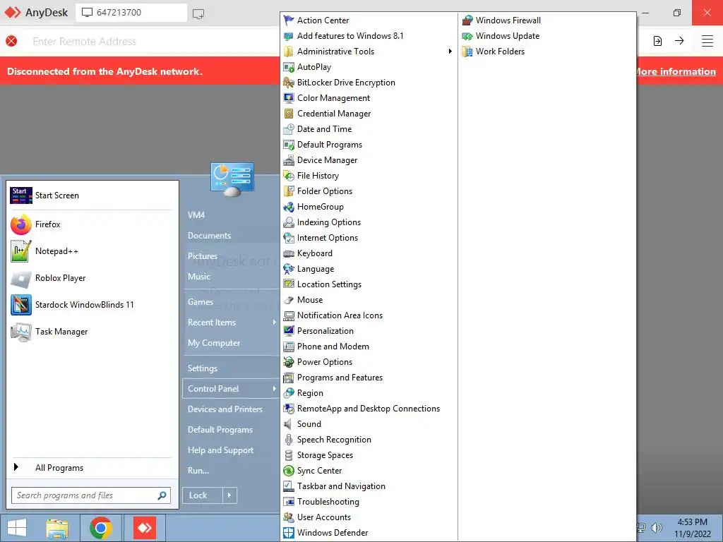The width and height of the screenshot is (723, 542).
Task: Click the Start Screen tile icon
Action: point(21,195)
